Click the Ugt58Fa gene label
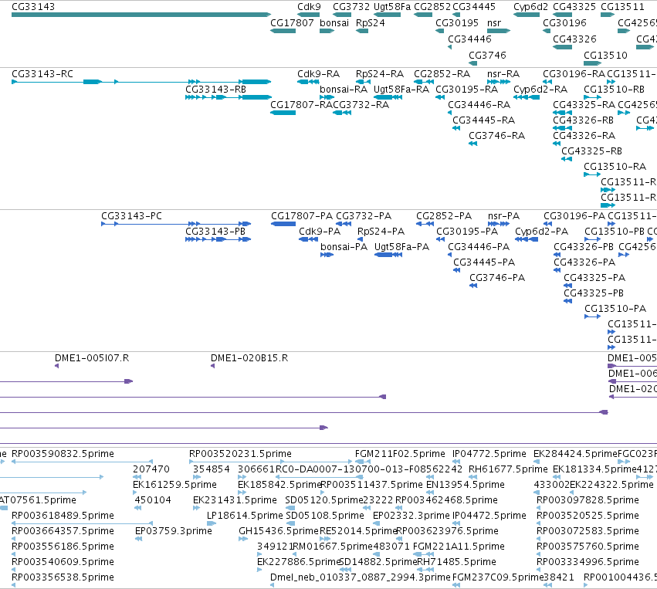The image size is (657, 589). click(x=391, y=7)
